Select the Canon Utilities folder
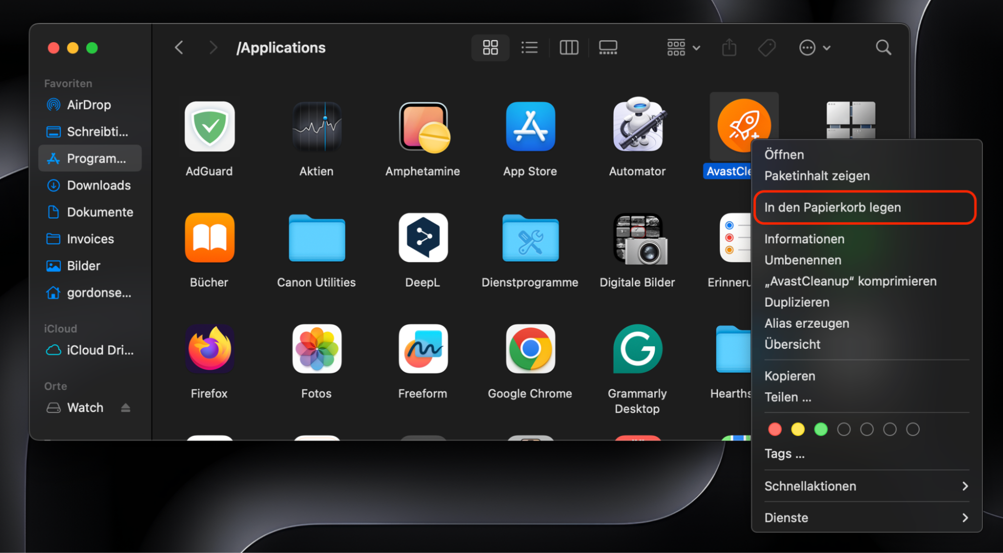 click(317, 238)
